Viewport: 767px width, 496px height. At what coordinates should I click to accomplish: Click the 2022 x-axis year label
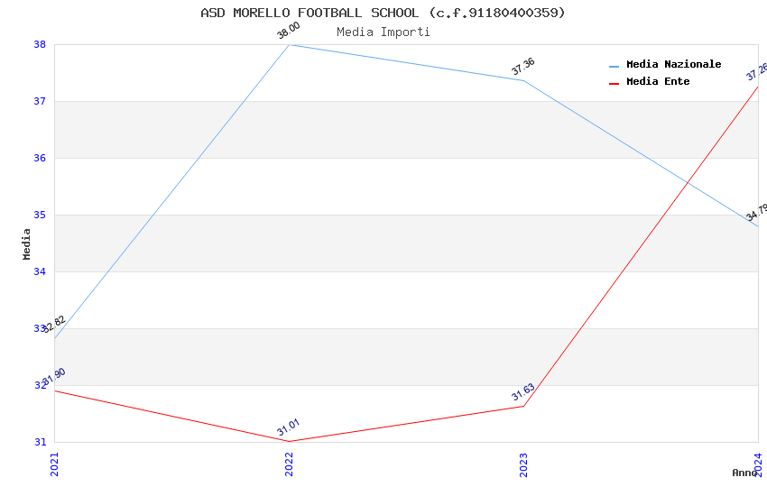pos(289,464)
